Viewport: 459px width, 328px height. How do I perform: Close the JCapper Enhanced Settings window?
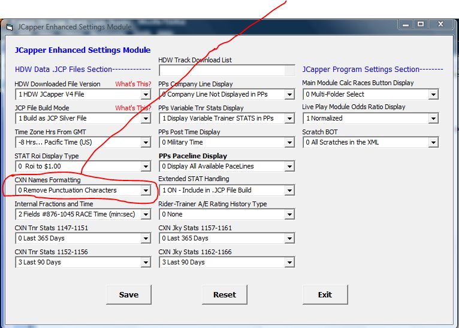pyautogui.click(x=441, y=25)
